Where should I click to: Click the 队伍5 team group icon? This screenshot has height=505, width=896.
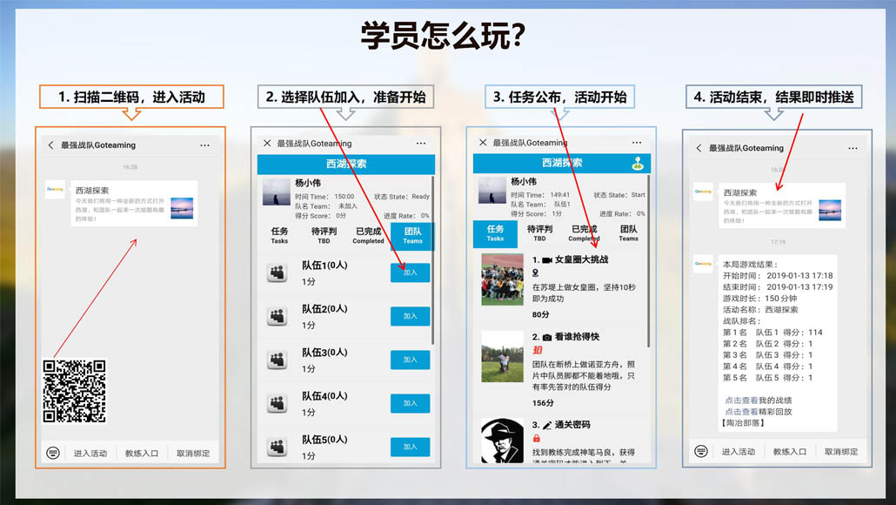pyautogui.click(x=277, y=447)
